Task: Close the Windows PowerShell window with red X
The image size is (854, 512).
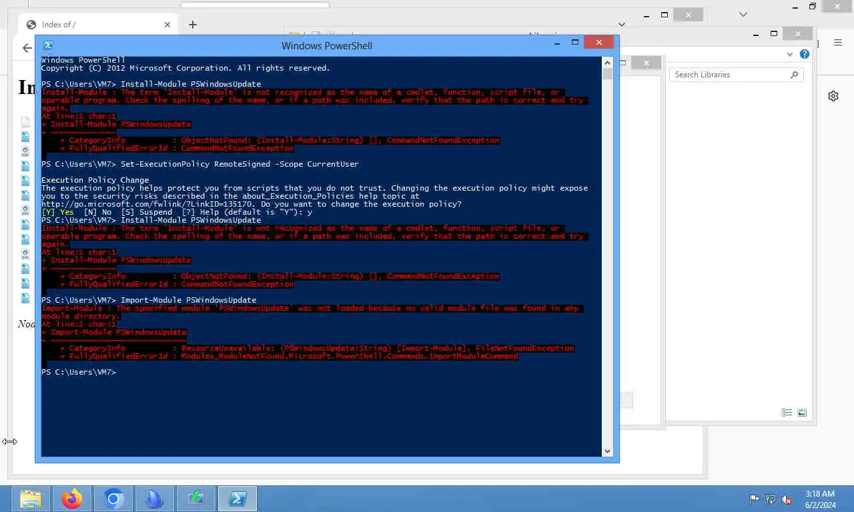Action: click(599, 43)
